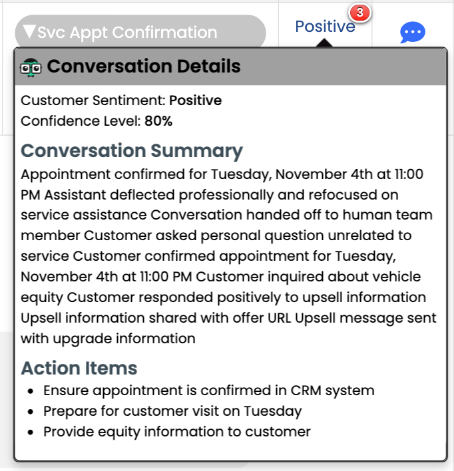Click 'Upsell information shared with offer URL' text

tap(146, 318)
